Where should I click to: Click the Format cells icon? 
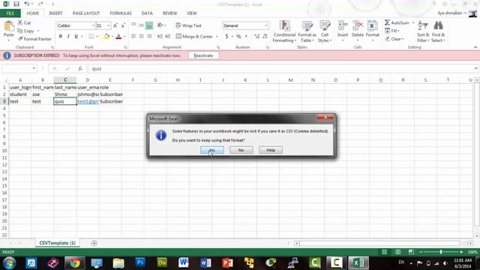[373, 26]
